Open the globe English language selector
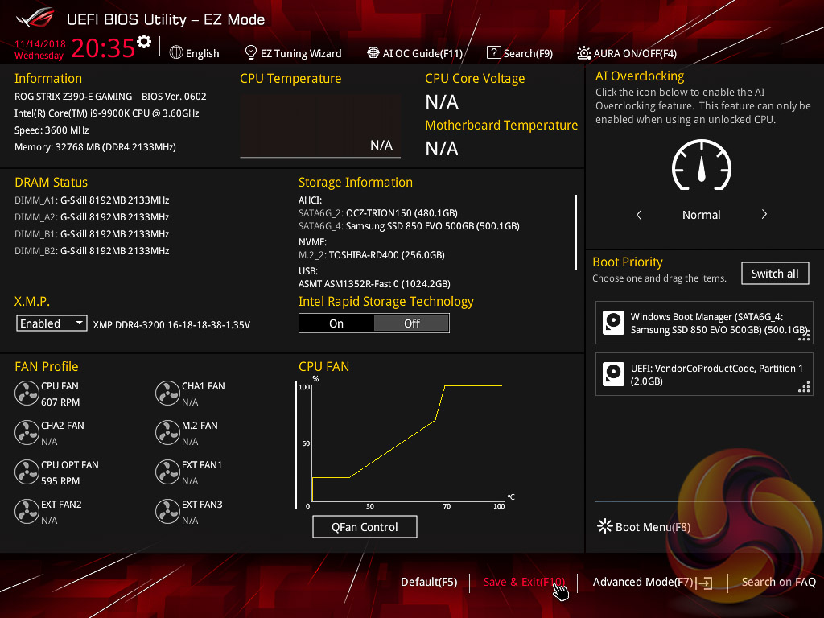The width and height of the screenshot is (824, 618). tap(194, 53)
